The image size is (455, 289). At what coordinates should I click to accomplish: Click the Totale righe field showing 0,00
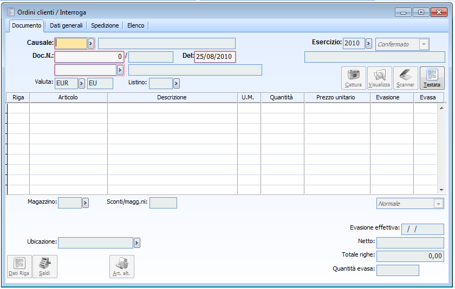(x=411, y=256)
